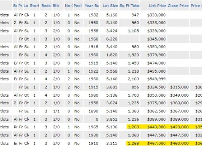Click the $549,999 list price cell
The width and height of the screenshot is (202, 152).
(156, 79)
